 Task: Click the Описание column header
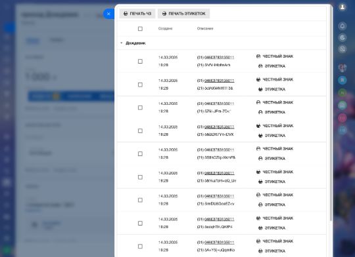[205, 28]
